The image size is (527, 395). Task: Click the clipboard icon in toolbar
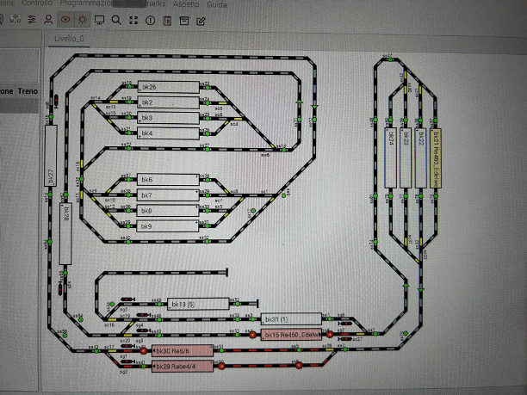[x=167, y=19]
